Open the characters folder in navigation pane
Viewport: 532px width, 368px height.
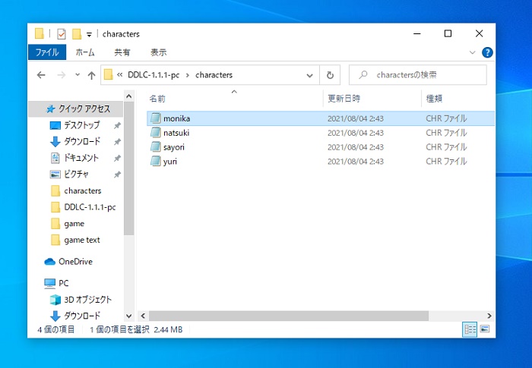pos(82,190)
